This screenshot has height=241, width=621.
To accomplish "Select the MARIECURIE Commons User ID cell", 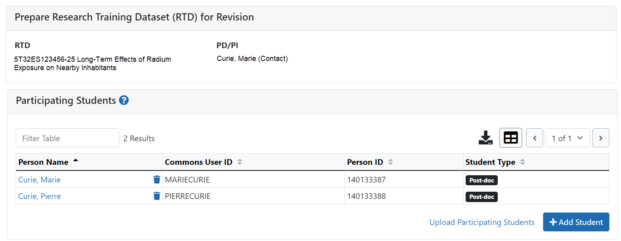I will [253, 180].
